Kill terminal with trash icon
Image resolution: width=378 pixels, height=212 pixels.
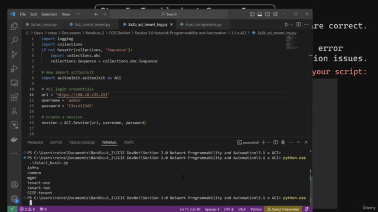tap(283, 143)
